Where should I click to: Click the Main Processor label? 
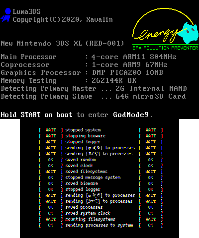point(28,57)
